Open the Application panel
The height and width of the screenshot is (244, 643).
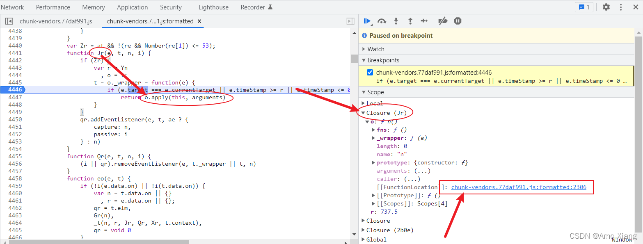pos(133,7)
